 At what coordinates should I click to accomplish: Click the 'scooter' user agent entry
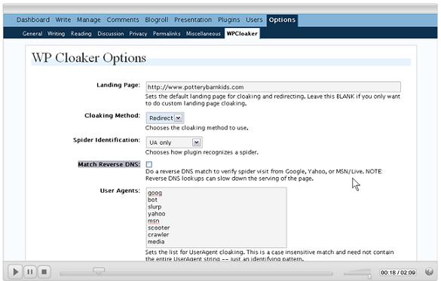[159, 228]
